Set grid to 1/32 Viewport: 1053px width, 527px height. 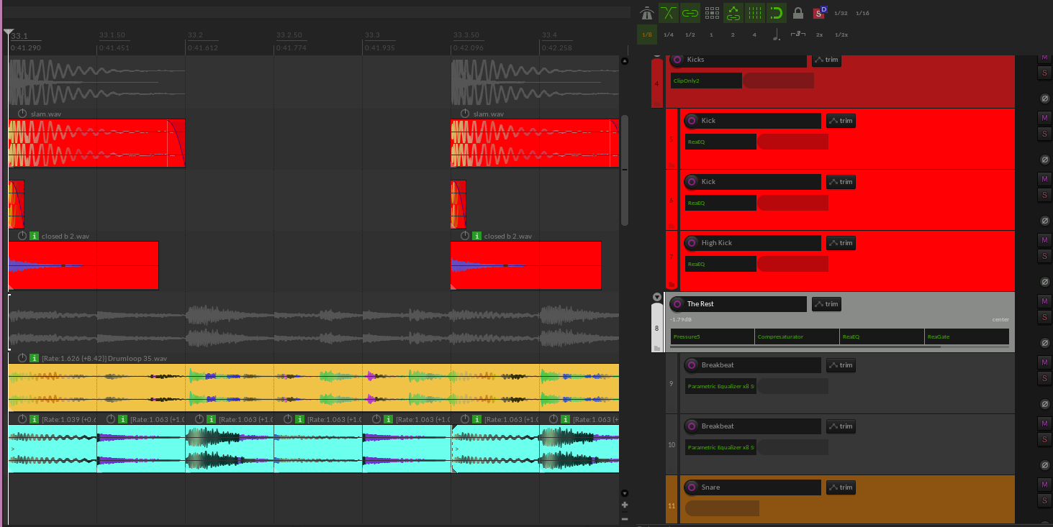coord(841,13)
